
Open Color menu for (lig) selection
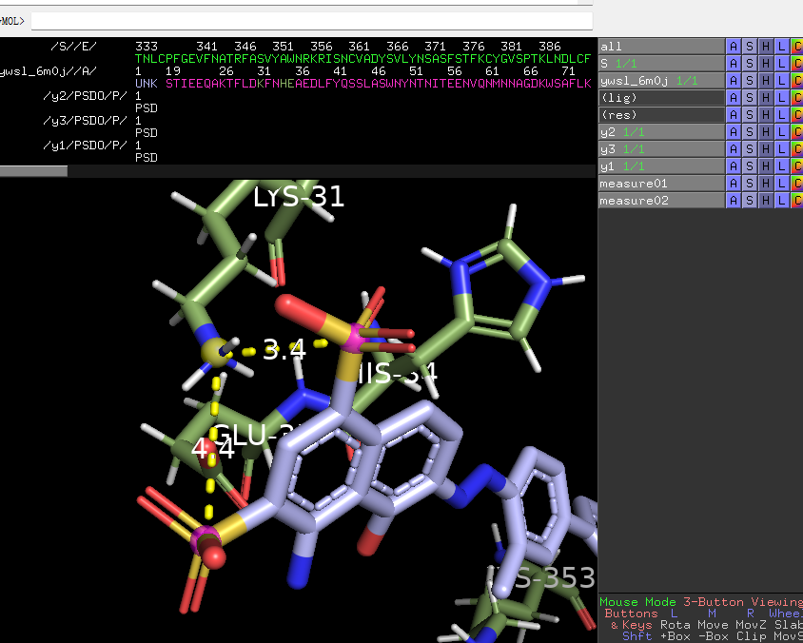(797, 98)
